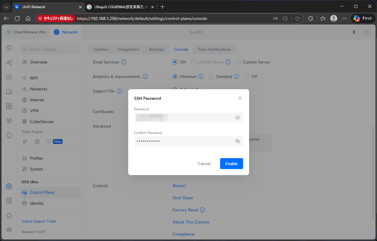
Task: Switch to the Backups tab
Action: pyautogui.click(x=156, y=49)
